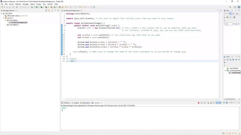Maximize the editor area

pyautogui.click(x=221, y=10)
